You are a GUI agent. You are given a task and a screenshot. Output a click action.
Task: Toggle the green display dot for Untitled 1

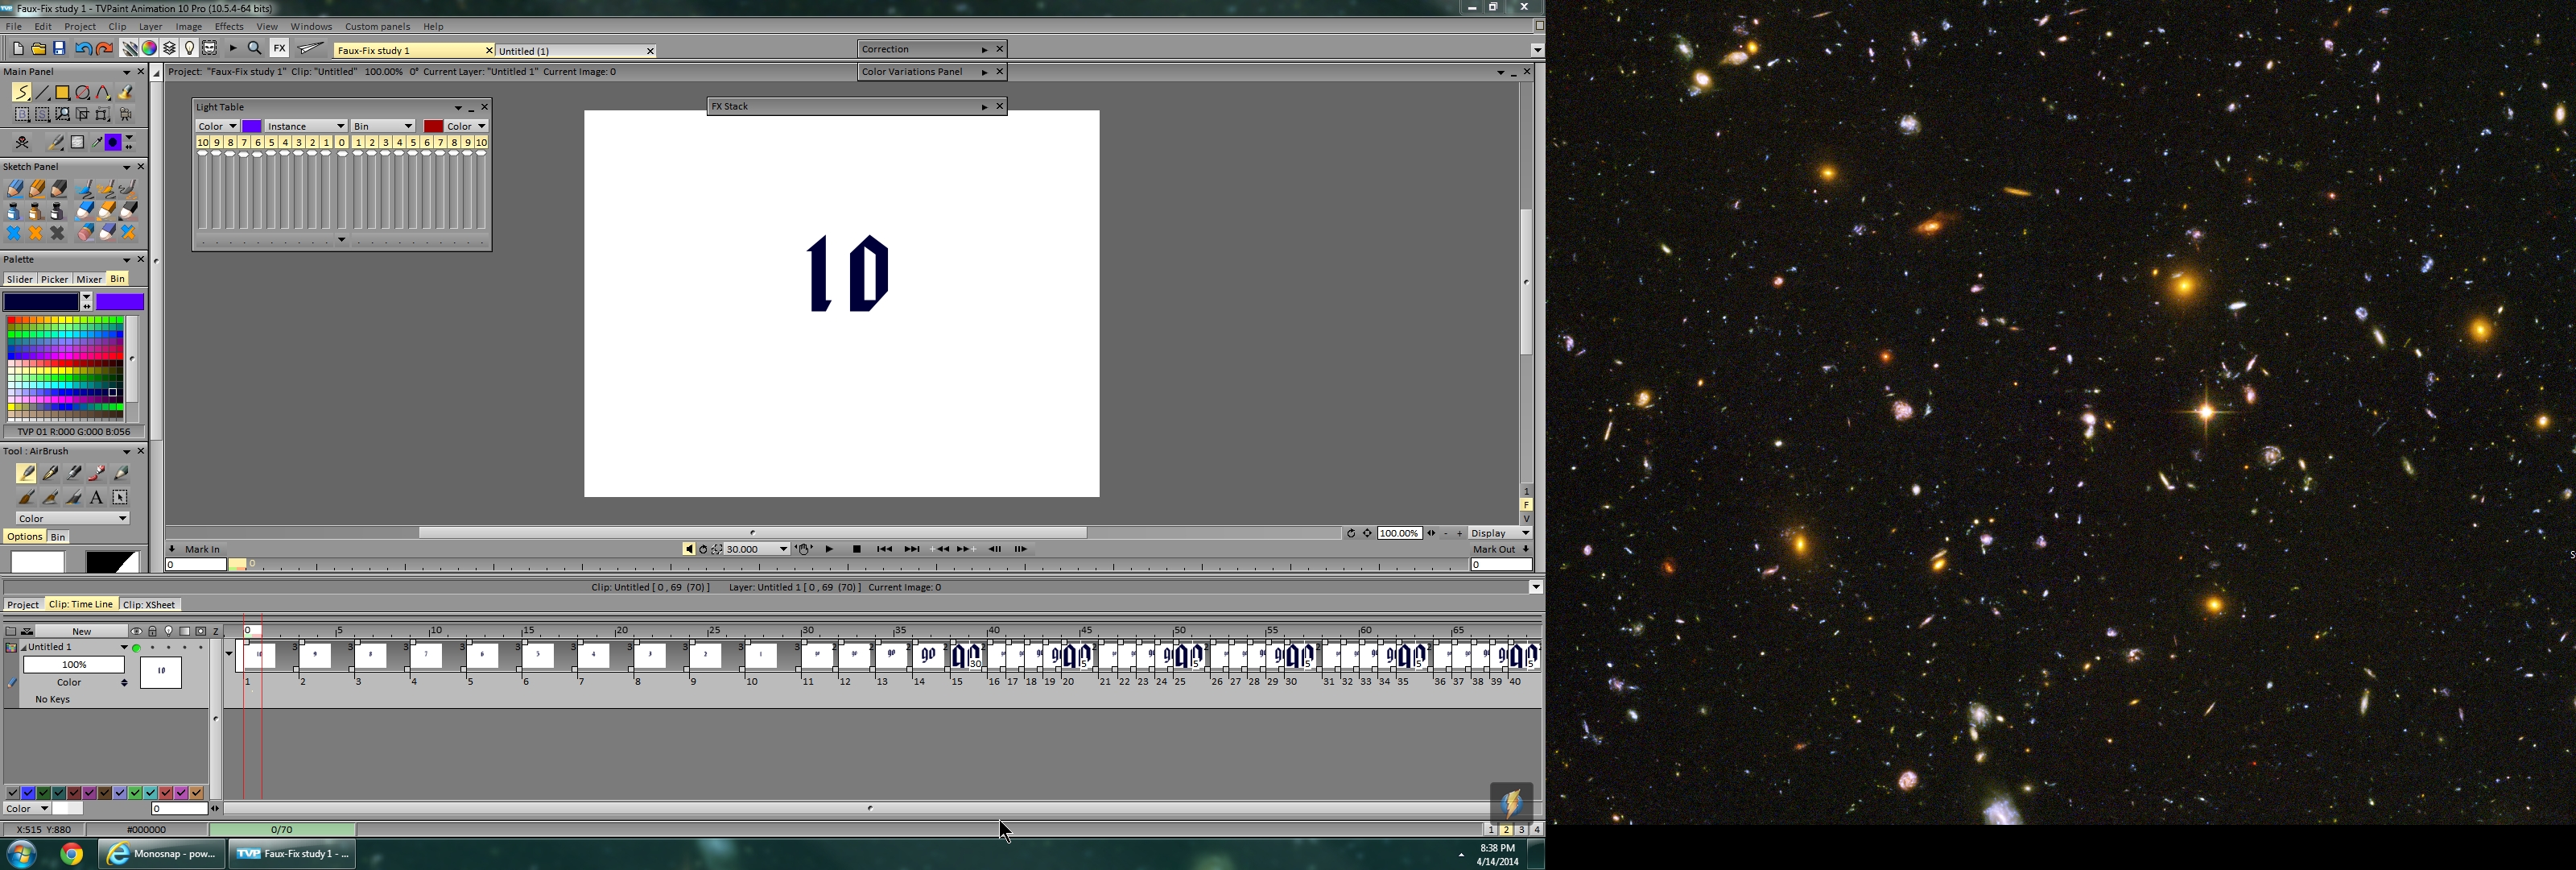click(137, 648)
